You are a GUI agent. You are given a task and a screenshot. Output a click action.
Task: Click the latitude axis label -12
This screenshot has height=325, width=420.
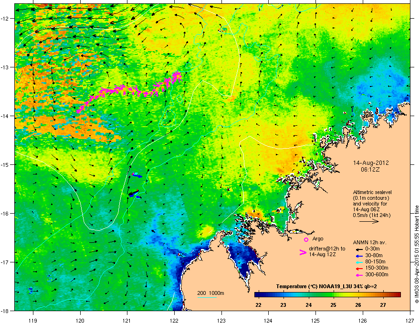(5, 19)
